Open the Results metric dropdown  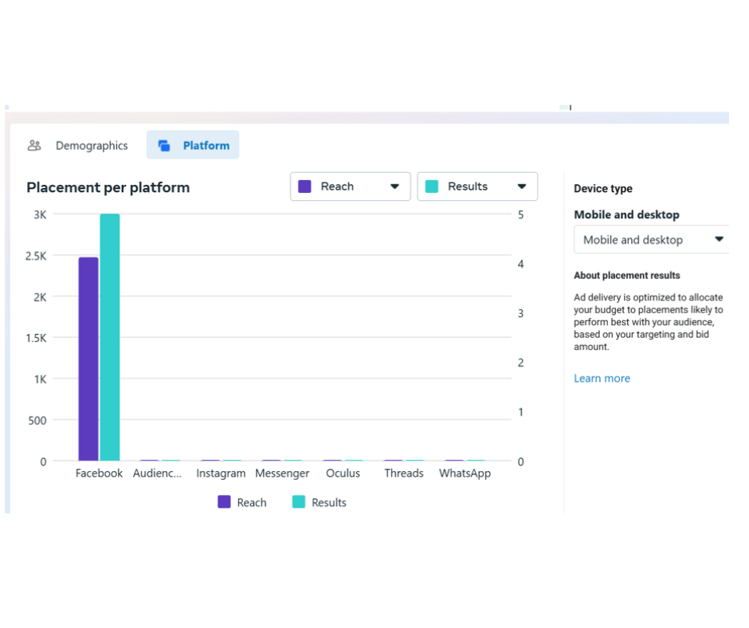point(477,186)
